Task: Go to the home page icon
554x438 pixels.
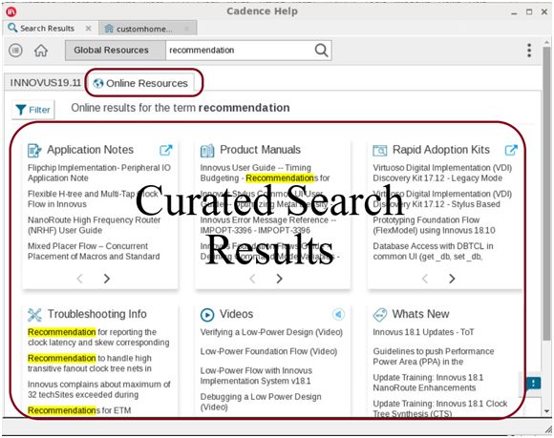Action: point(41,51)
